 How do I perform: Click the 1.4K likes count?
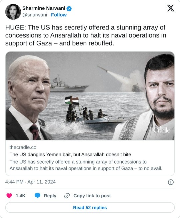click(21, 196)
